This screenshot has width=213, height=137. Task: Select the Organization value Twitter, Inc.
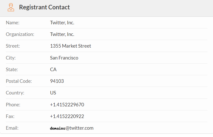click(x=62, y=34)
